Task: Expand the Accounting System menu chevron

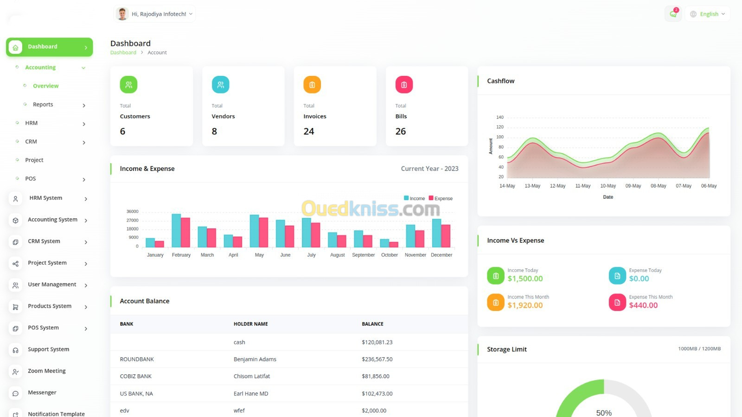Action: (86, 221)
